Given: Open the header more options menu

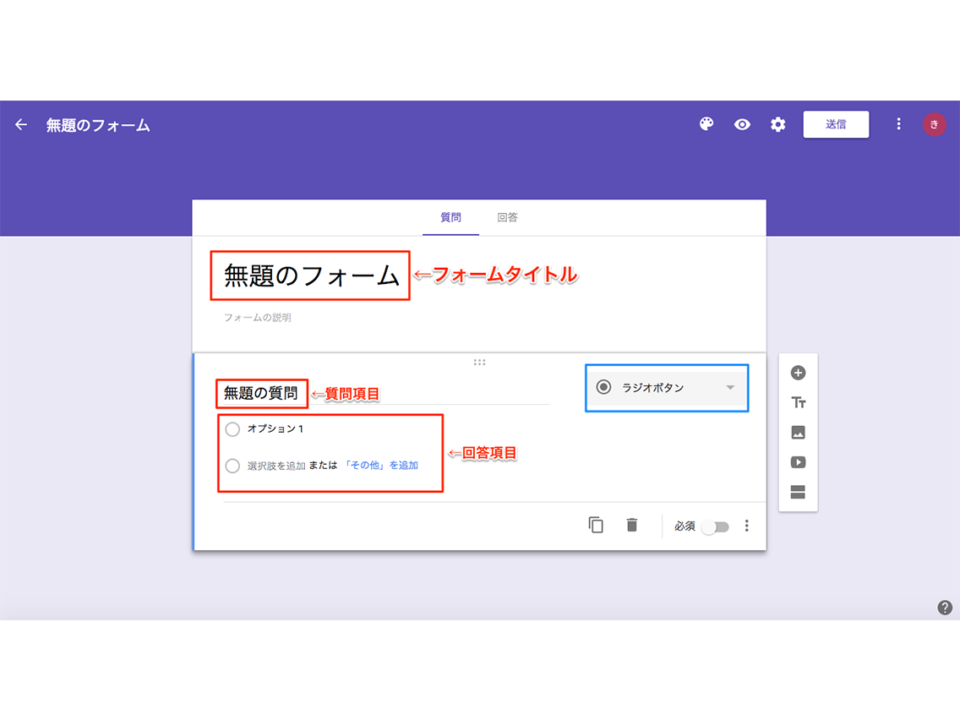Looking at the screenshot, I should click(x=898, y=124).
